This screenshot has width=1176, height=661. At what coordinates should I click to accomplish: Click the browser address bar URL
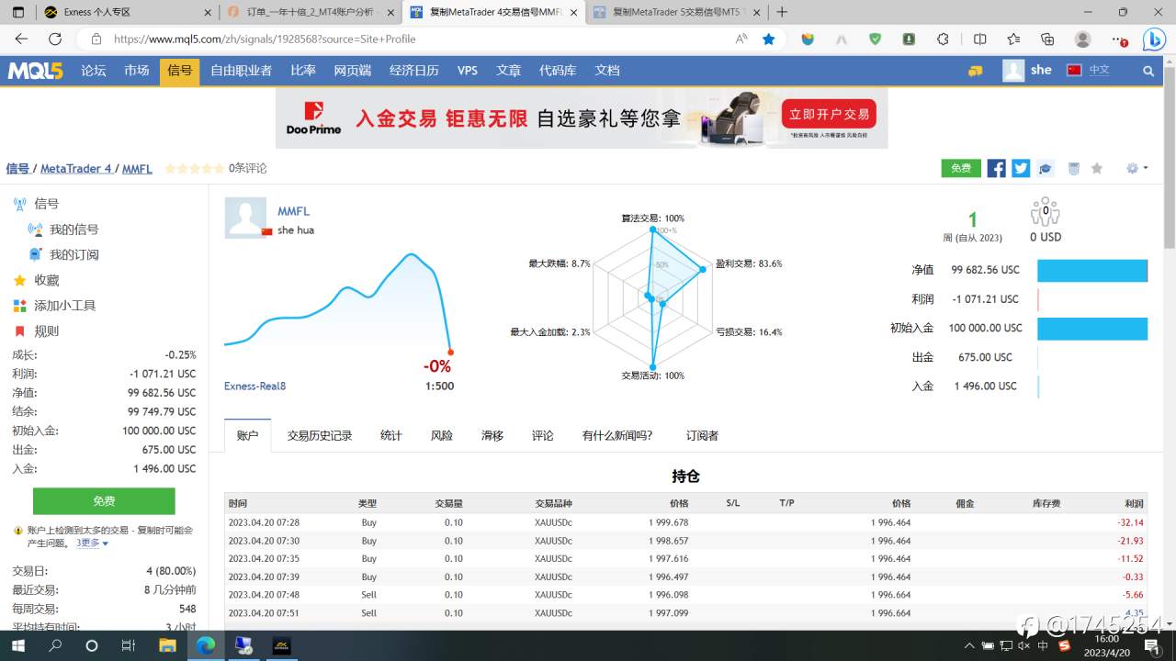click(265, 39)
